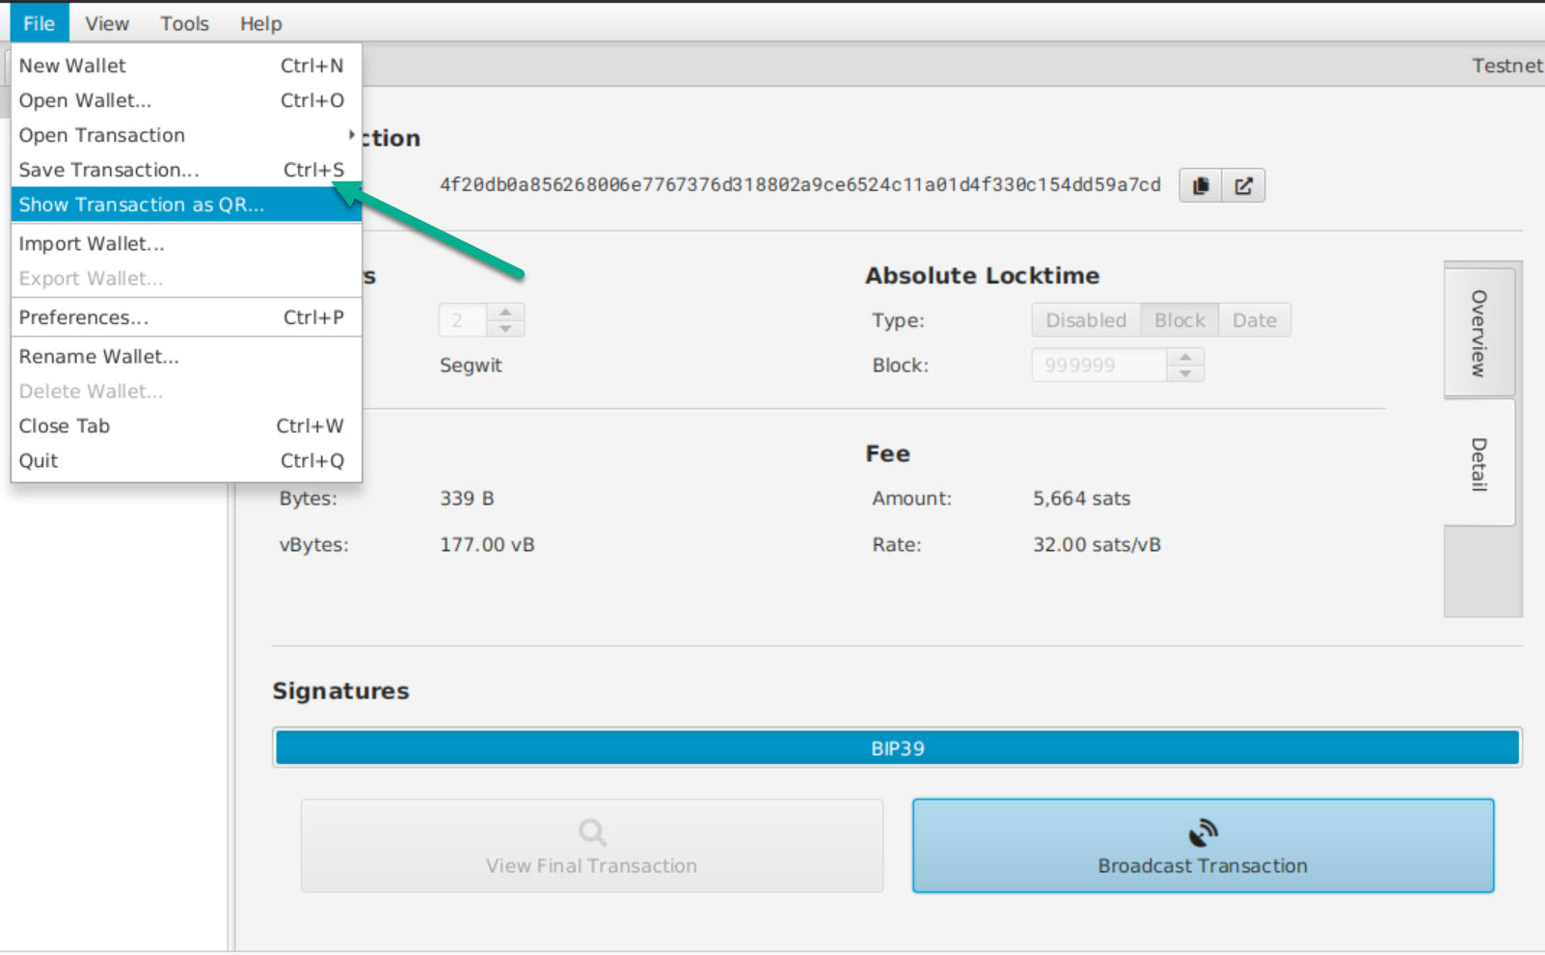
Task: Decrease the version number stepper
Action: pyautogui.click(x=505, y=328)
